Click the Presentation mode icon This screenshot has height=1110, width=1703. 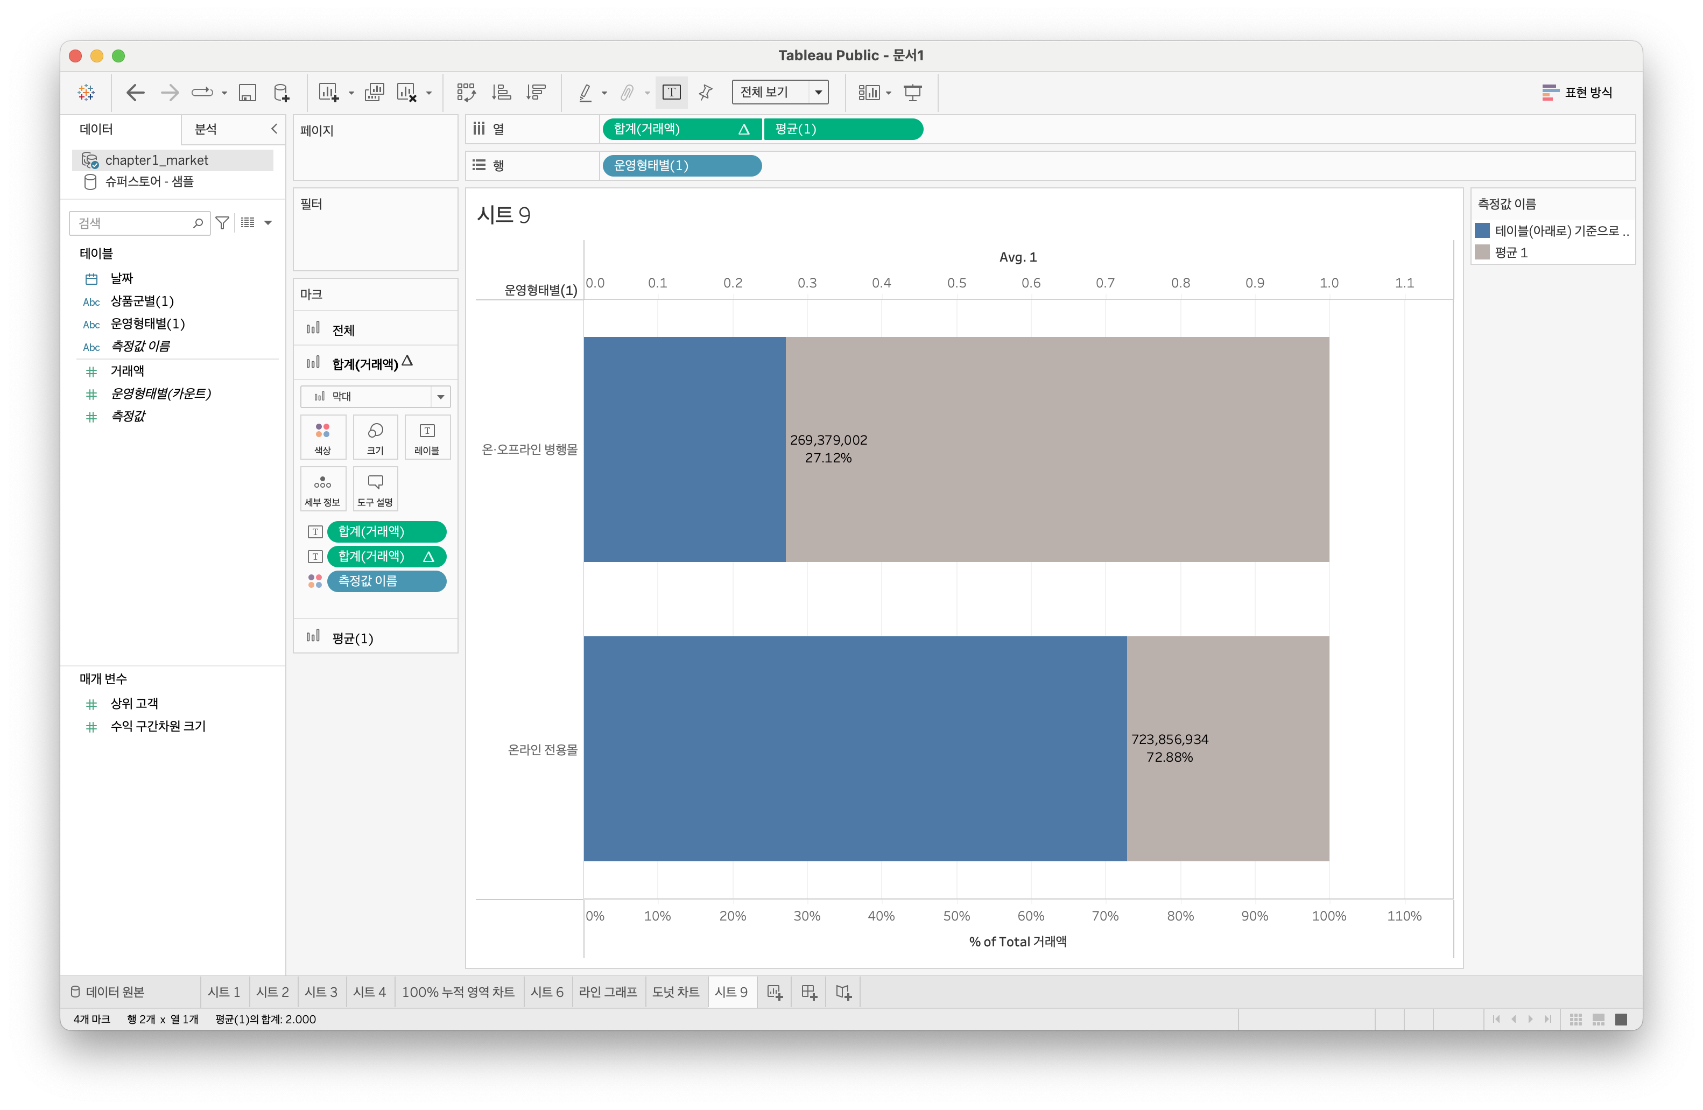pyautogui.click(x=912, y=93)
